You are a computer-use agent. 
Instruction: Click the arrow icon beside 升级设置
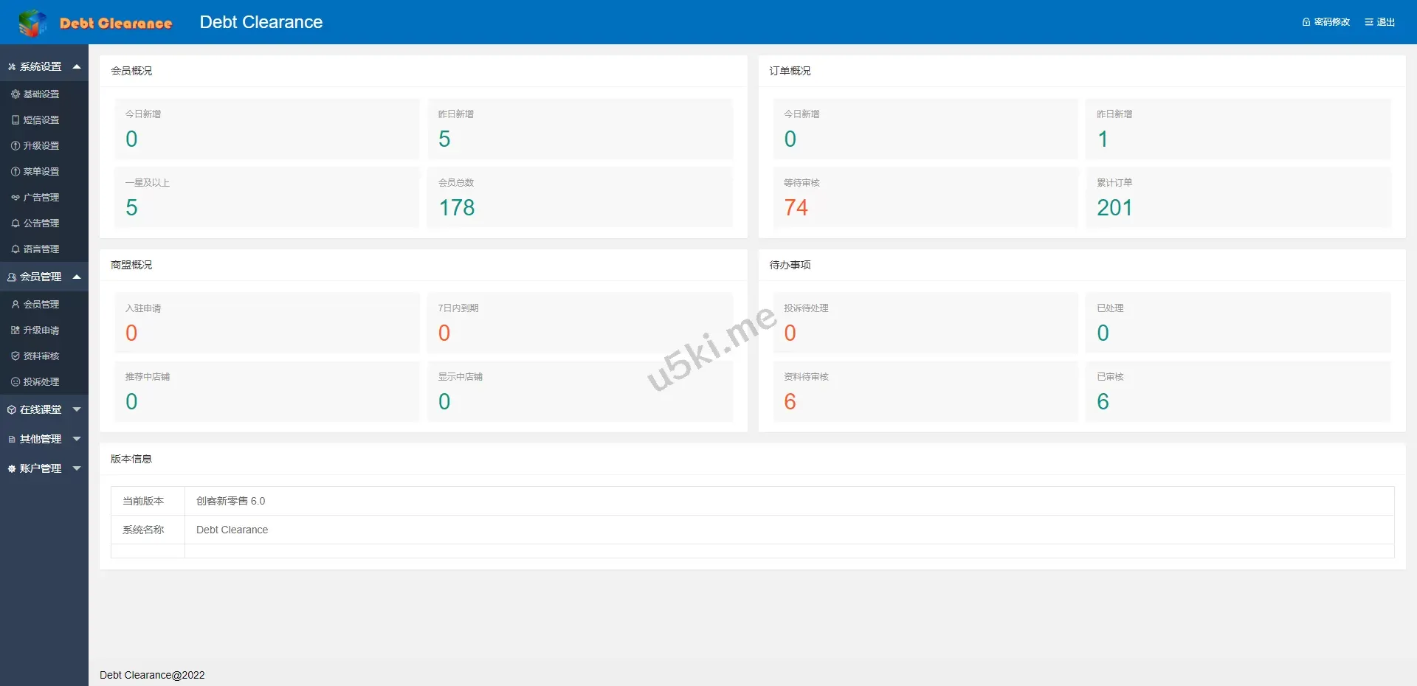pyautogui.click(x=15, y=146)
